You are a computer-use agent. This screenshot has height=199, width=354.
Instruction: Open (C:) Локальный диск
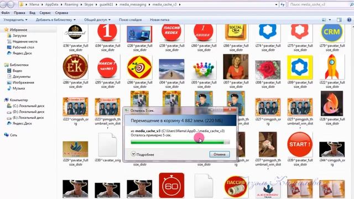pos(28,106)
